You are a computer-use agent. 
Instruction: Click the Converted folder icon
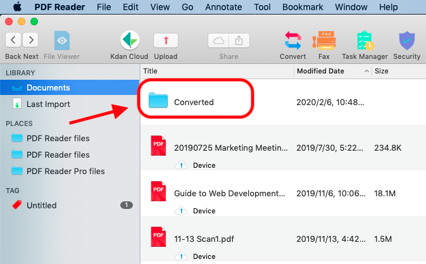tap(158, 100)
